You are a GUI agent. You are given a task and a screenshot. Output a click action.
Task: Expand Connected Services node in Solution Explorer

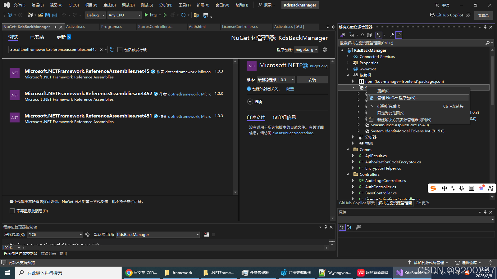click(x=347, y=56)
